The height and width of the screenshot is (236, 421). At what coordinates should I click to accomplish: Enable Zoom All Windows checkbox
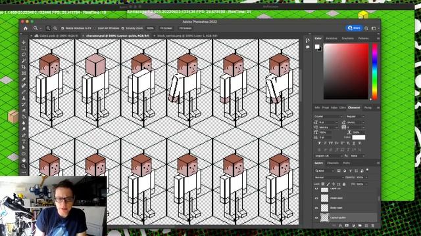[x=95, y=28]
